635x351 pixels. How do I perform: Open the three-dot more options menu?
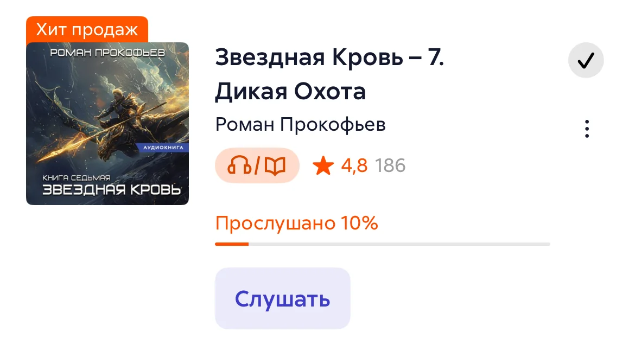point(586,129)
